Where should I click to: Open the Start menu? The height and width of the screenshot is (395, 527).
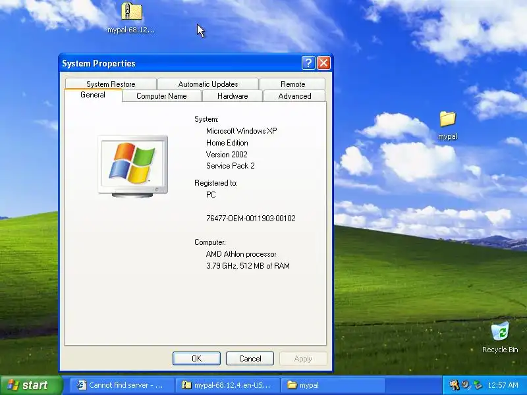point(31,385)
